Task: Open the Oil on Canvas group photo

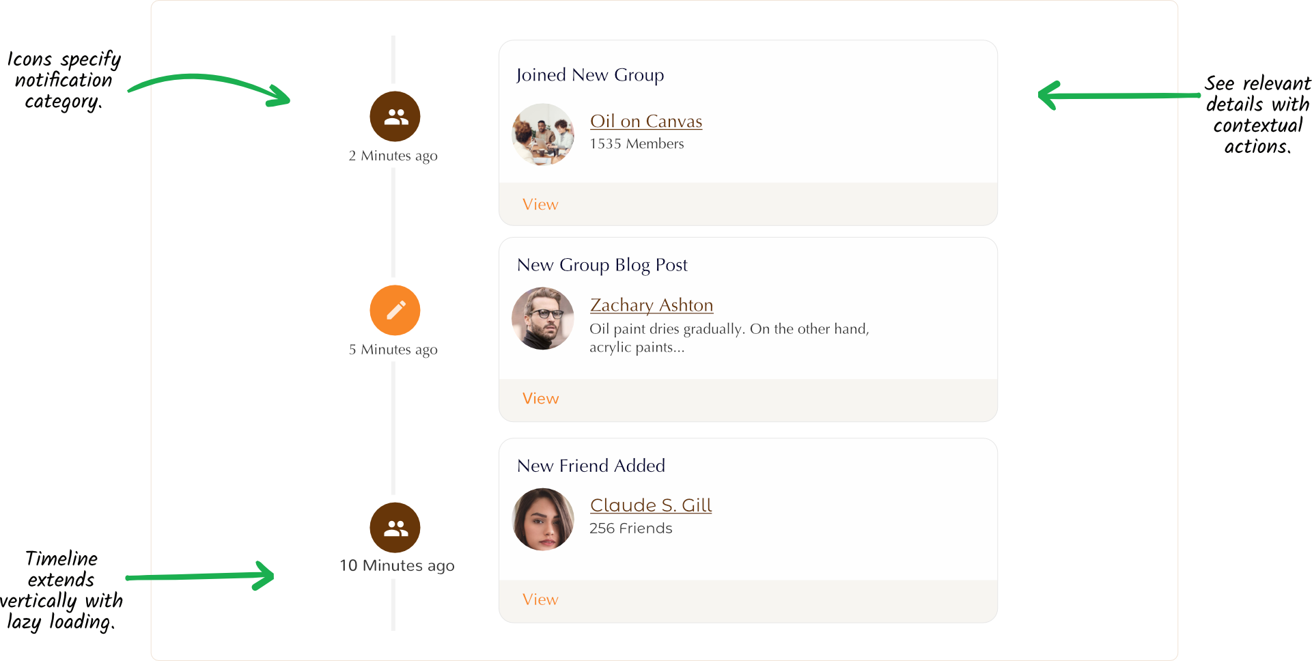Action: click(543, 135)
